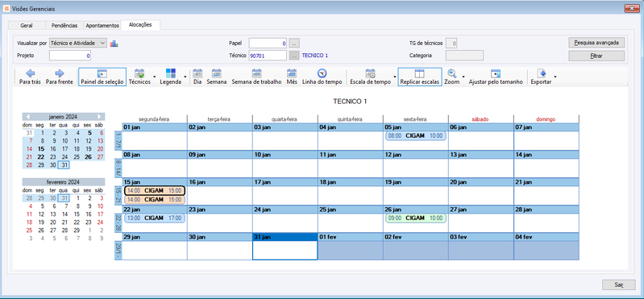Click the TECNICO 1 name label

315,56
